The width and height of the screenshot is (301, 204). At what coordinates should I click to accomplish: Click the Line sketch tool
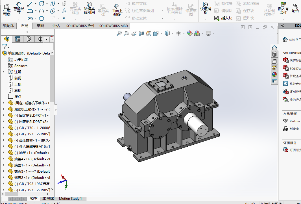[30, 4]
